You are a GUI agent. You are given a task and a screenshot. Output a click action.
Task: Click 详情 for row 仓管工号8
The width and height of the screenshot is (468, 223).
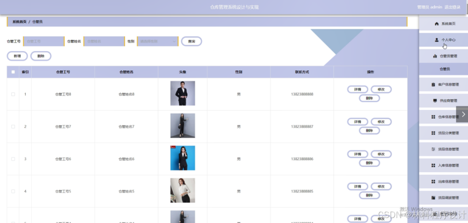[x=358, y=89]
